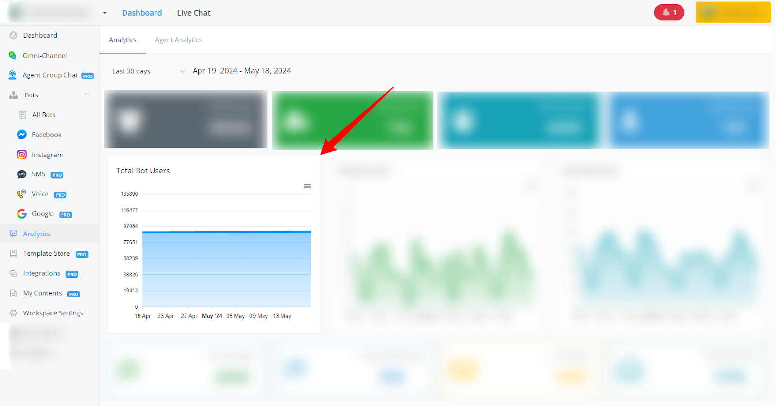Click the Instagram logo icon
Viewport: 775px width, 406px height.
(22, 155)
